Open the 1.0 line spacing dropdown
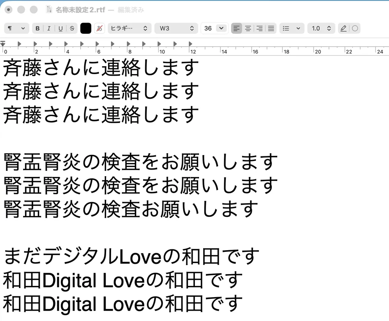This screenshot has width=389, height=321. tap(321, 28)
